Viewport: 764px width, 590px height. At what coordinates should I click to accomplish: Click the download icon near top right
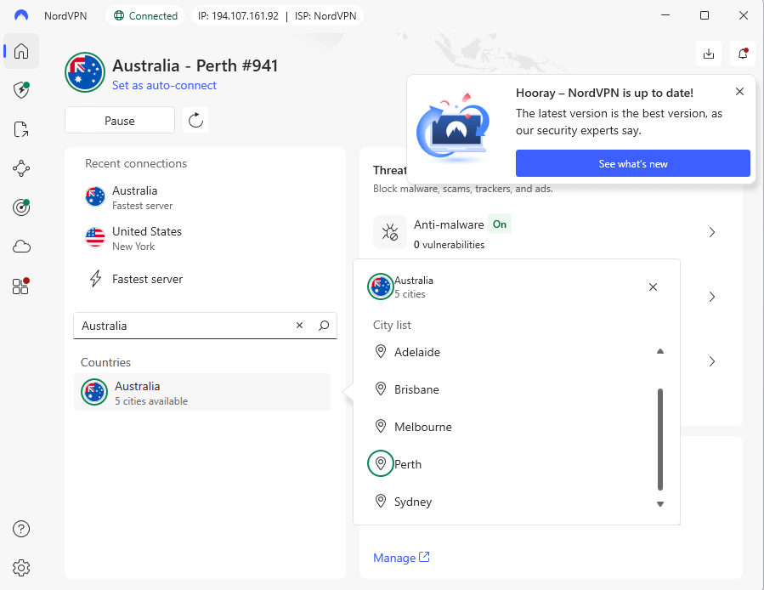click(709, 53)
